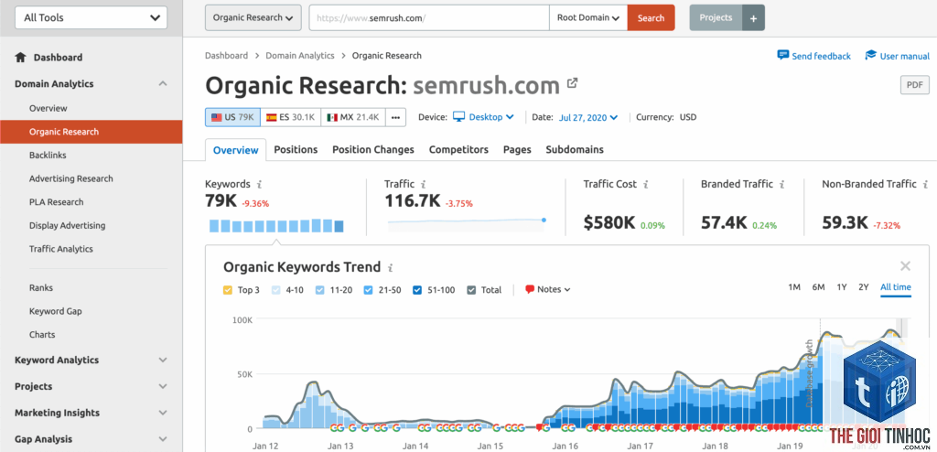Image resolution: width=937 pixels, height=452 pixels.
Task: Expand the Marketing Insights section
Action: pos(163,413)
